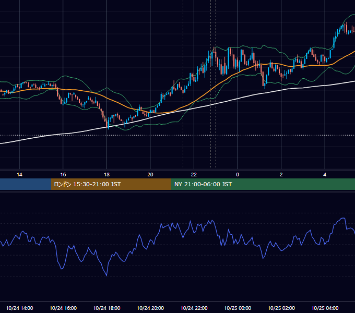Click the 10/24 18:00 date label
This screenshot has width=355, height=313.
point(106,308)
